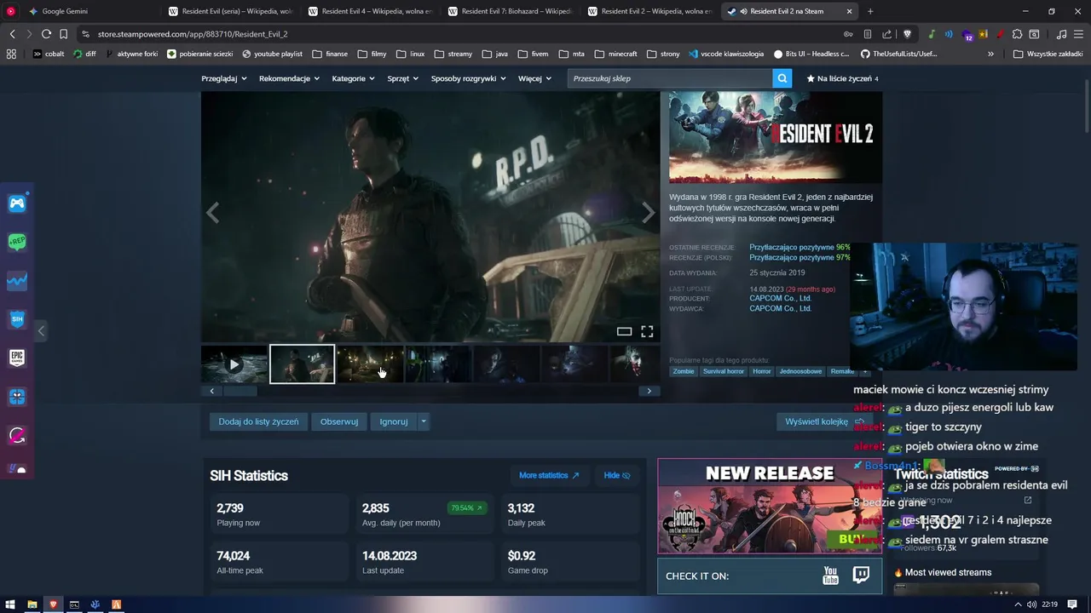The image size is (1091, 613).
Task: Click the site settings icon before the URL
Action: pos(85,34)
